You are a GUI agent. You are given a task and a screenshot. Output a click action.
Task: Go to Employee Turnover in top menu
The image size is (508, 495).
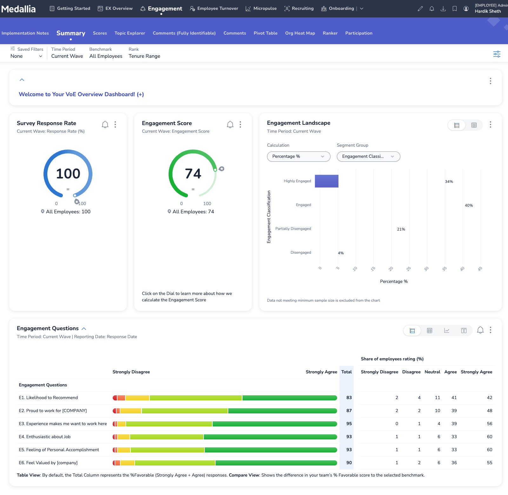pos(214,9)
